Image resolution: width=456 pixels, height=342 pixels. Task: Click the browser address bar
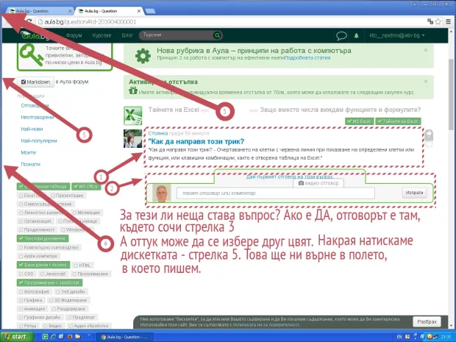pyautogui.click(x=230, y=22)
